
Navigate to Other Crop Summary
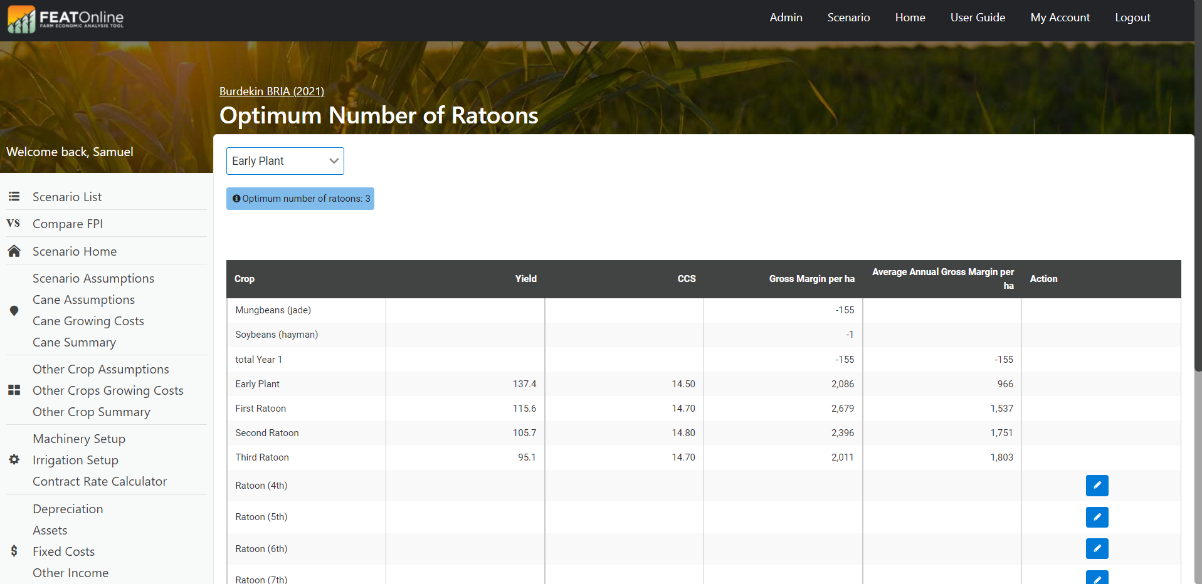tap(92, 412)
